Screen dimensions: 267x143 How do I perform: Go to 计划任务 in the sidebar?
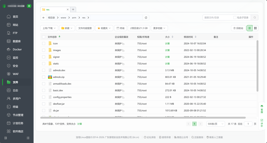pyautogui.click(x=18, y=123)
